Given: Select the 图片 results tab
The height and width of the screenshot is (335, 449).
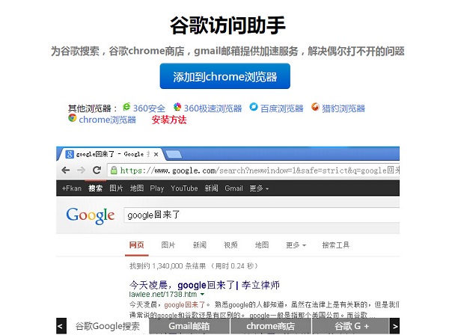Looking at the screenshot, I should click(168, 245).
